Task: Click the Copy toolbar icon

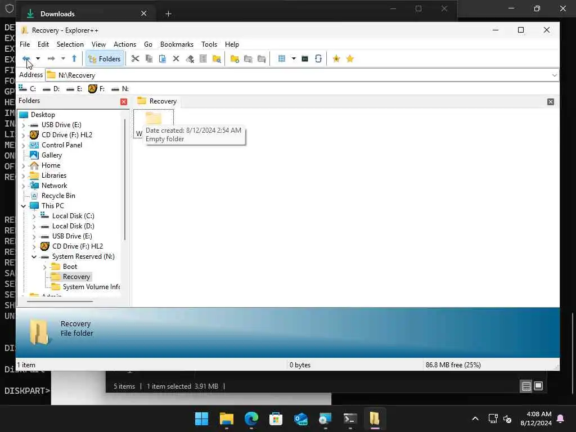Action: coord(148,58)
